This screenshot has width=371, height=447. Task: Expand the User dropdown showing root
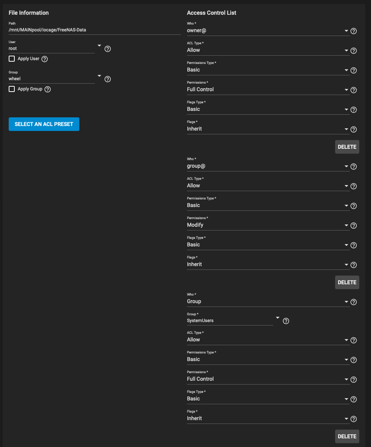point(55,48)
